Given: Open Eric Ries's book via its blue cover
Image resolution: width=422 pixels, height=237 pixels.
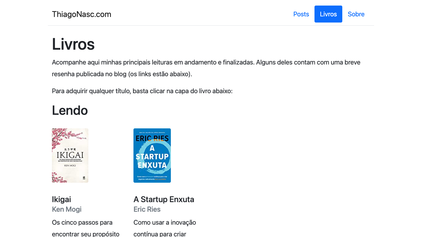Looking at the screenshot, I should 152,155.
